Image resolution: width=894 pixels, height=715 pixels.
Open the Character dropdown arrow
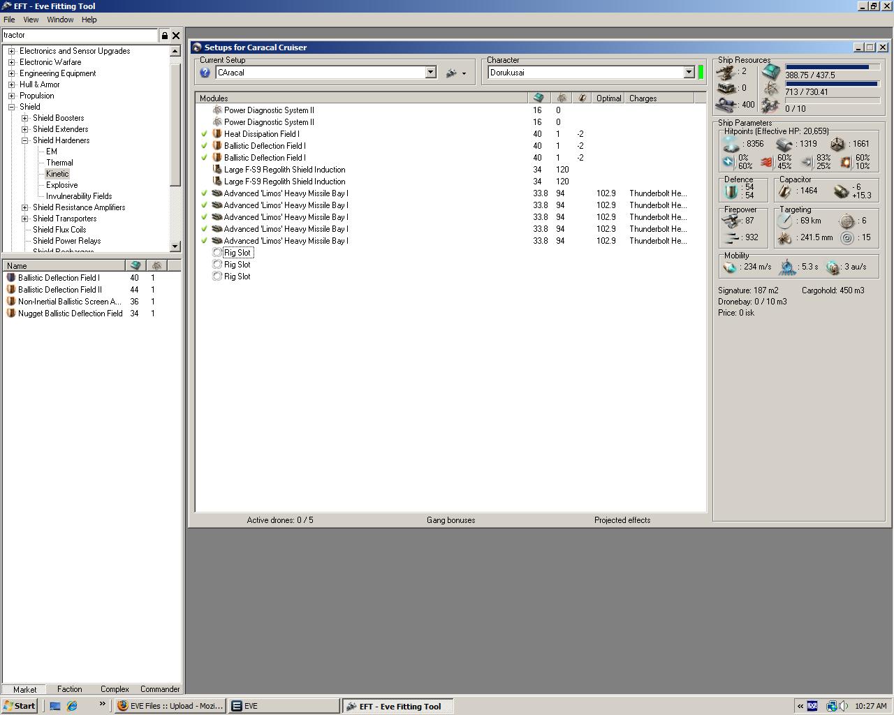coord(689,73)
